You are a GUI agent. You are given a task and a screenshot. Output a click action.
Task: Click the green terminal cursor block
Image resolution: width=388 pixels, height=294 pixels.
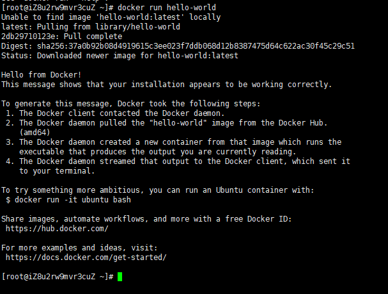tap(120, 277)
